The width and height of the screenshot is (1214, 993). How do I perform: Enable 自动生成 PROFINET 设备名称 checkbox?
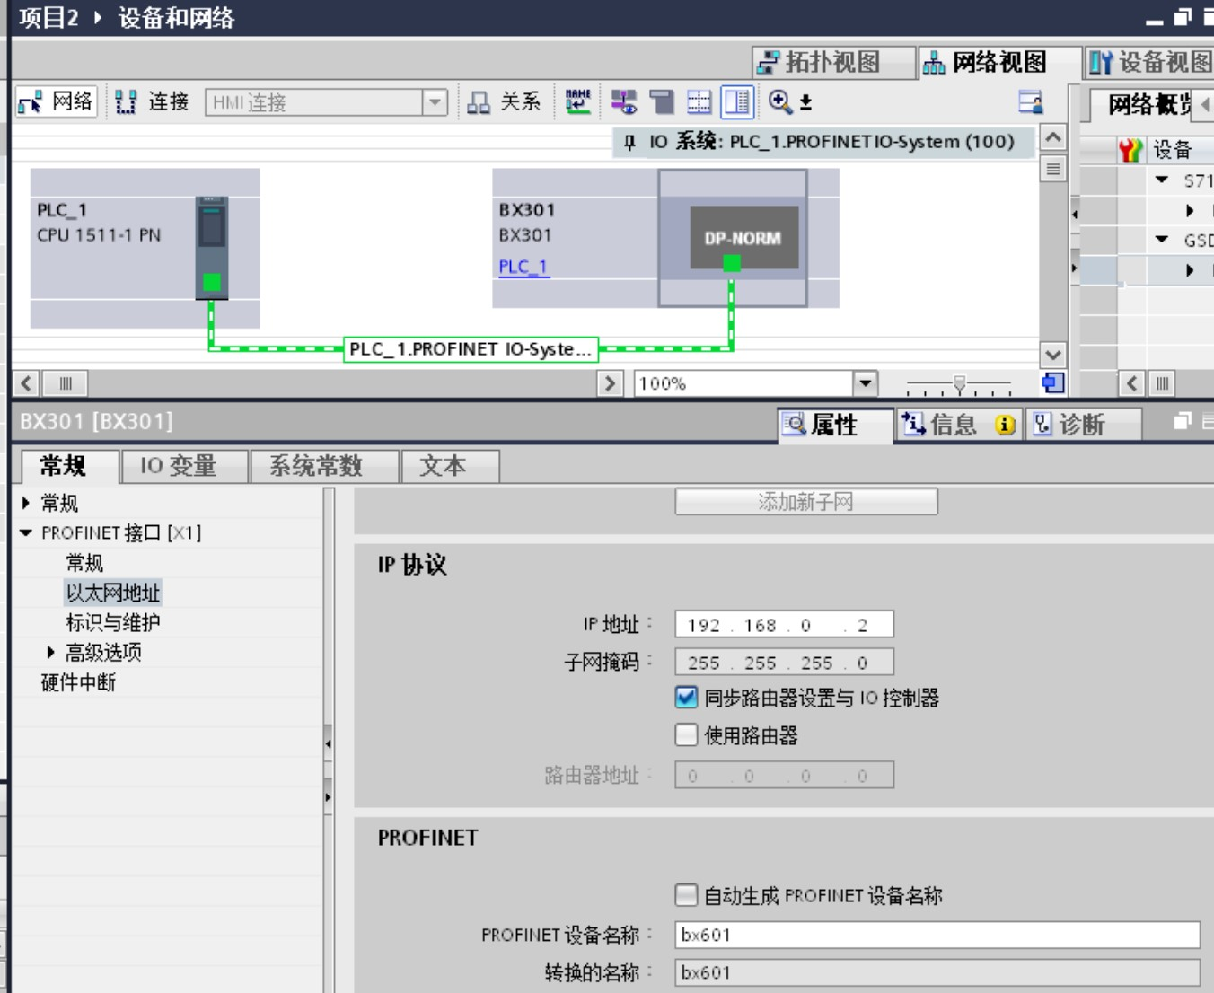click(x=686, y=895)
